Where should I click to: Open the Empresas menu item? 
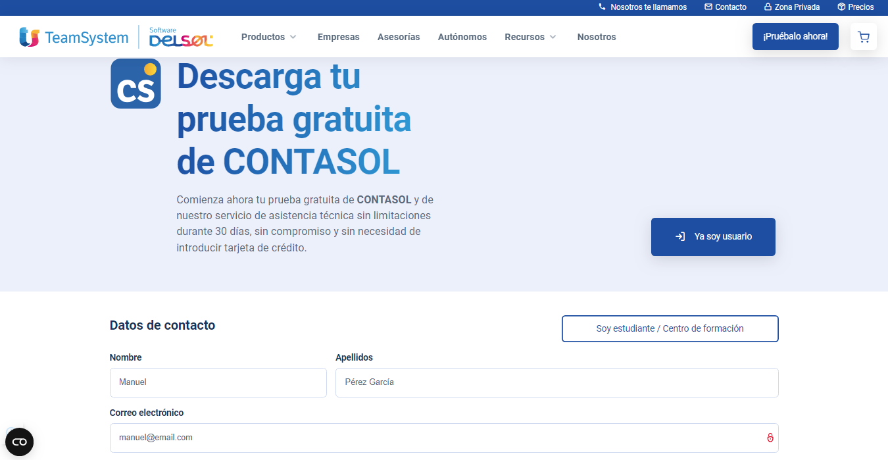[x=339, y=37]
